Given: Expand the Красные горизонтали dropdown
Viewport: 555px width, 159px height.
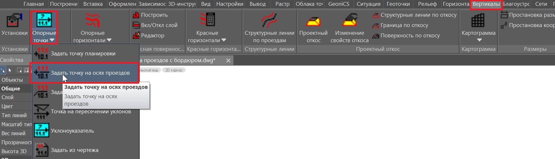Looking at the screenshot, I should pyautogui.click(x=224, y=40).
